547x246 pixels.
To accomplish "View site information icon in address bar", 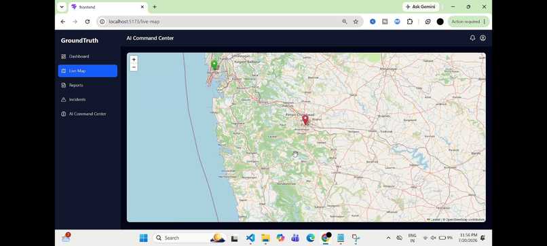I will point(102,22).
